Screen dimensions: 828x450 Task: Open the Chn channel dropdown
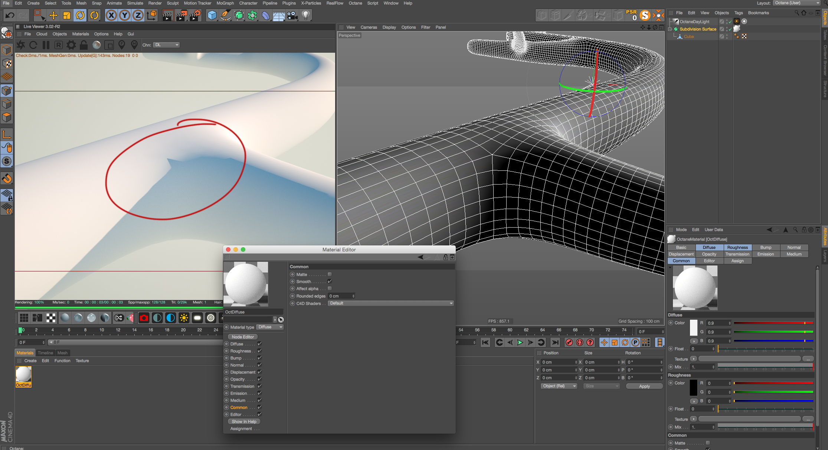(167, 45)
